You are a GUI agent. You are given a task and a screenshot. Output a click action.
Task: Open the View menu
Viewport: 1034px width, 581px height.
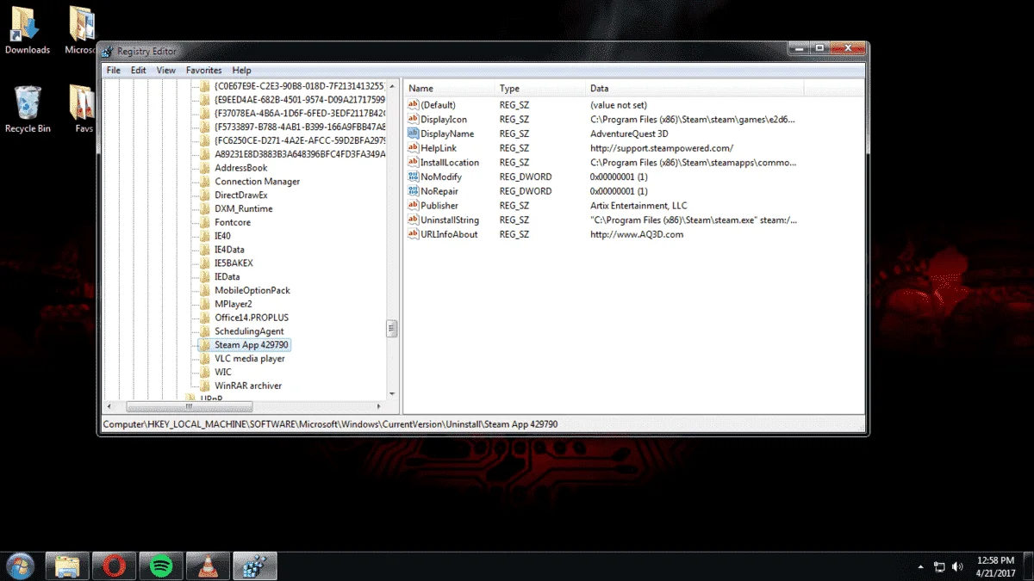(165, 70)
